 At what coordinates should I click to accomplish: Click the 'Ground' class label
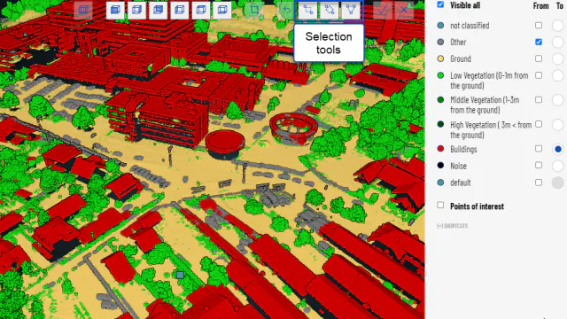coord(461,58)
